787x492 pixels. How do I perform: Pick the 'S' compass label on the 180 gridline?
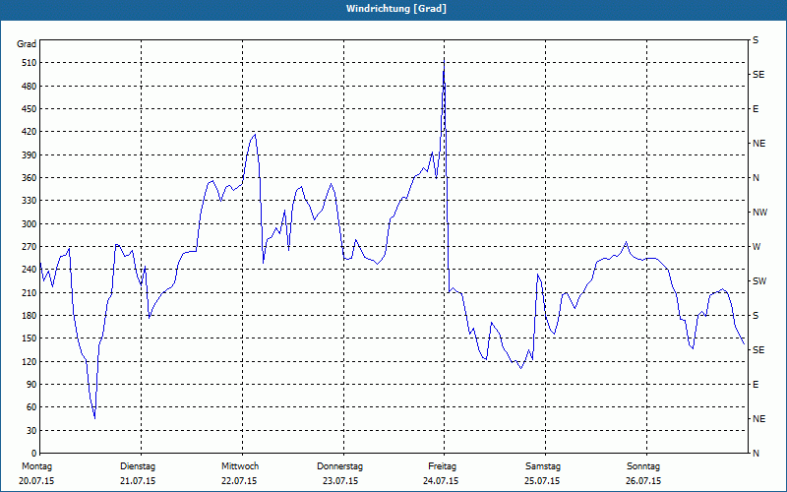[756, 316]
